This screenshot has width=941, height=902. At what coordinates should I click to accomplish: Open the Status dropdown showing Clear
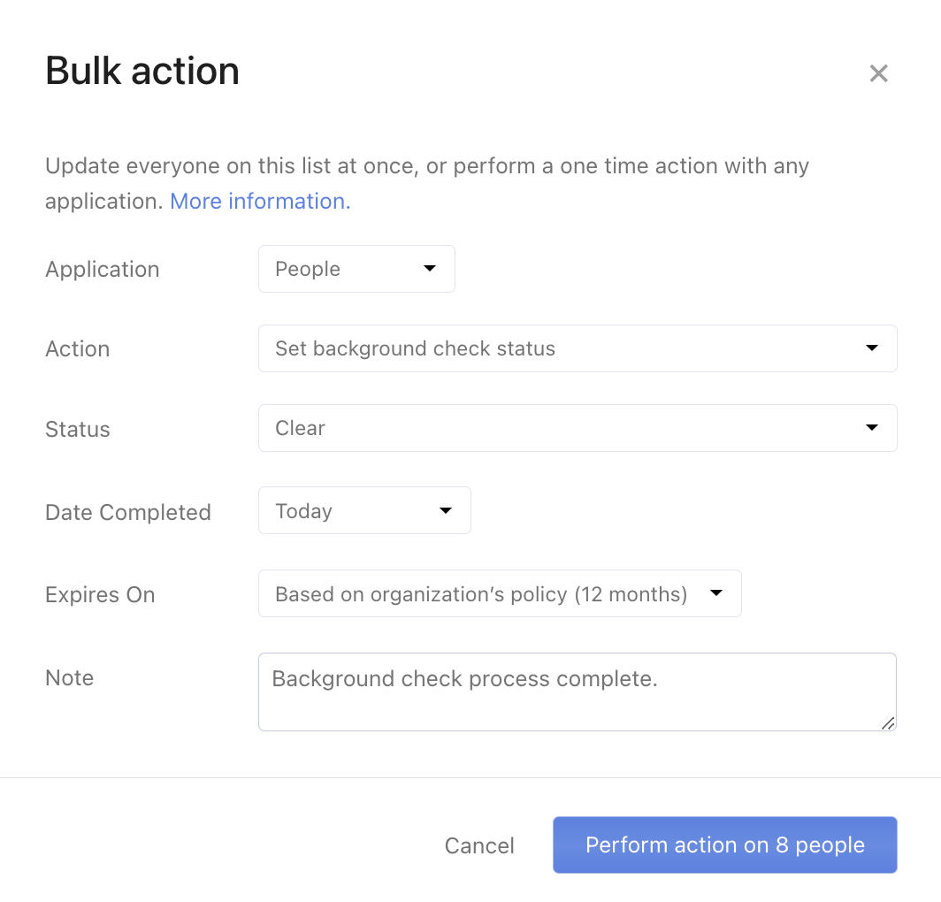[x=577, y=428]
